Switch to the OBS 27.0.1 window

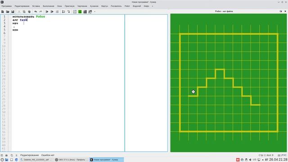click(x=71, y=160)
